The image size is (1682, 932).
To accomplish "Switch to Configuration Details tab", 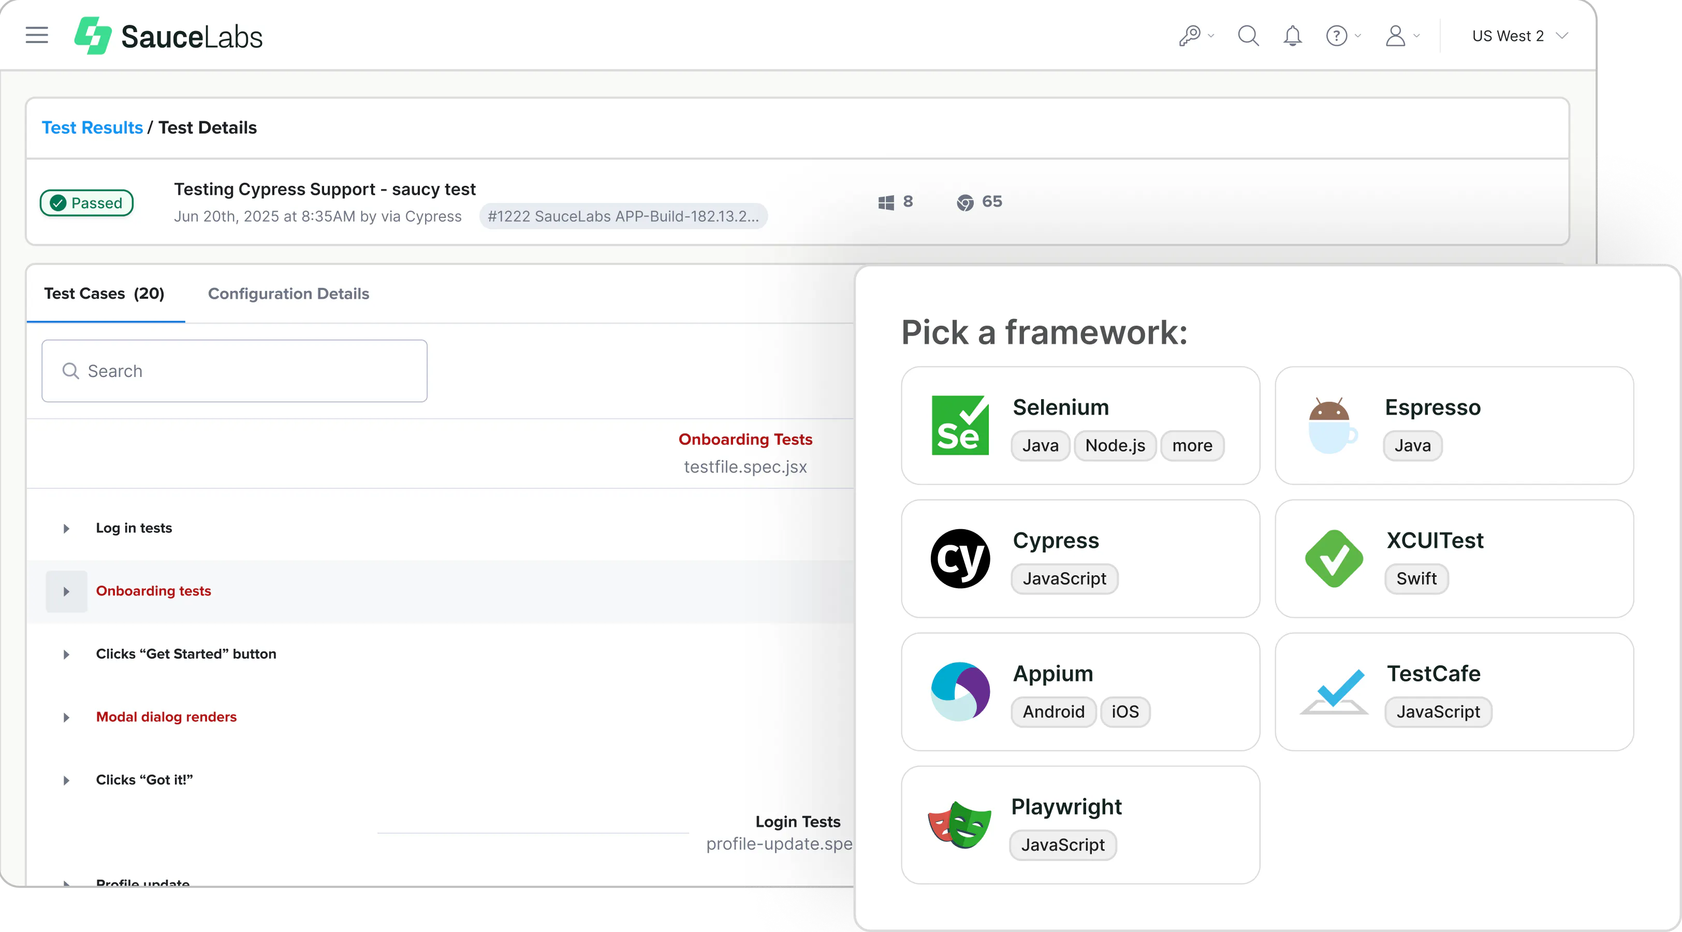I will 288,294.
